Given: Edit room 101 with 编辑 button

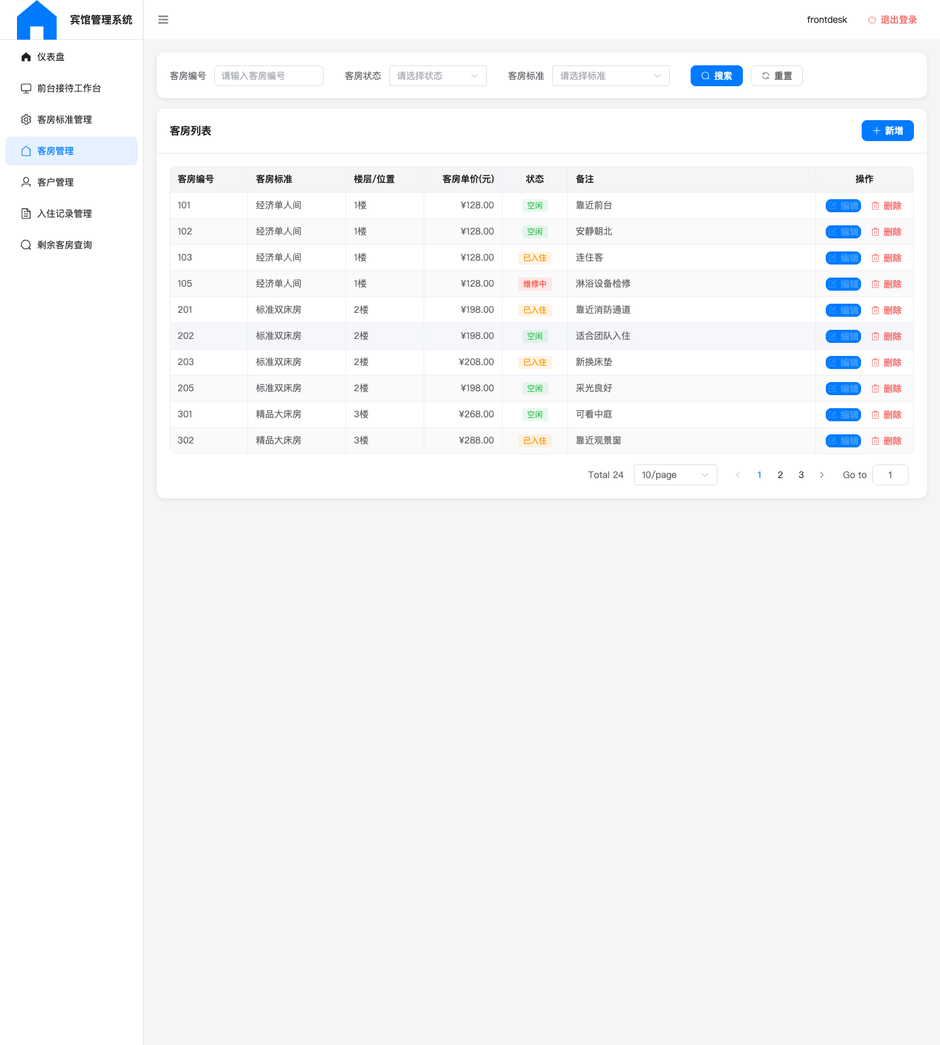Looking at the screenshot, I should point(843,206).
